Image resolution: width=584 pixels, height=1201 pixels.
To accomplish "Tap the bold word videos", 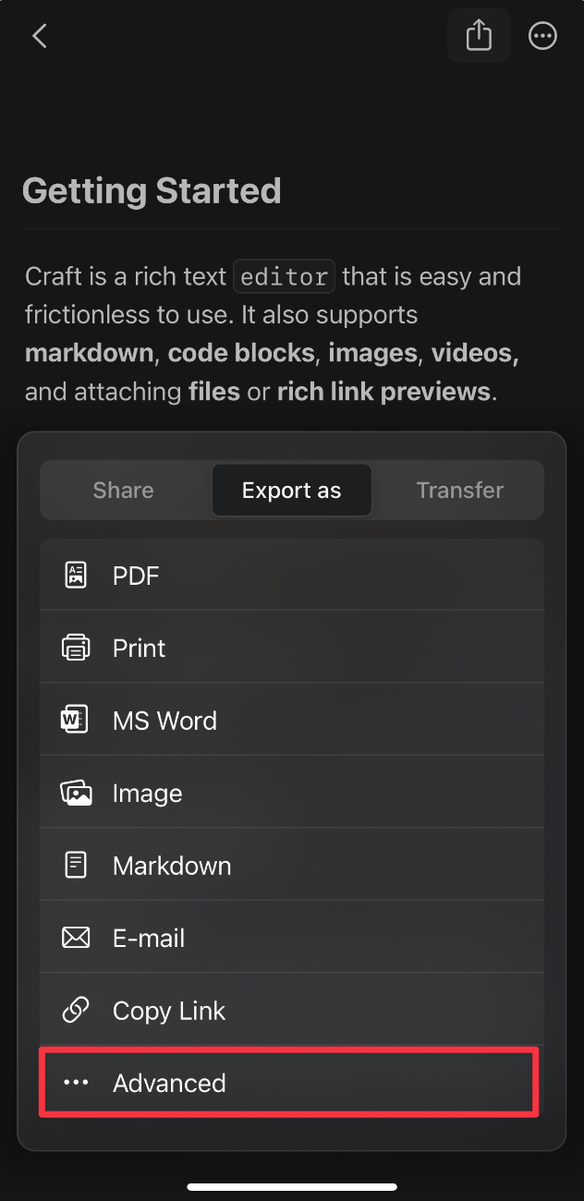I will click(475, 353).
